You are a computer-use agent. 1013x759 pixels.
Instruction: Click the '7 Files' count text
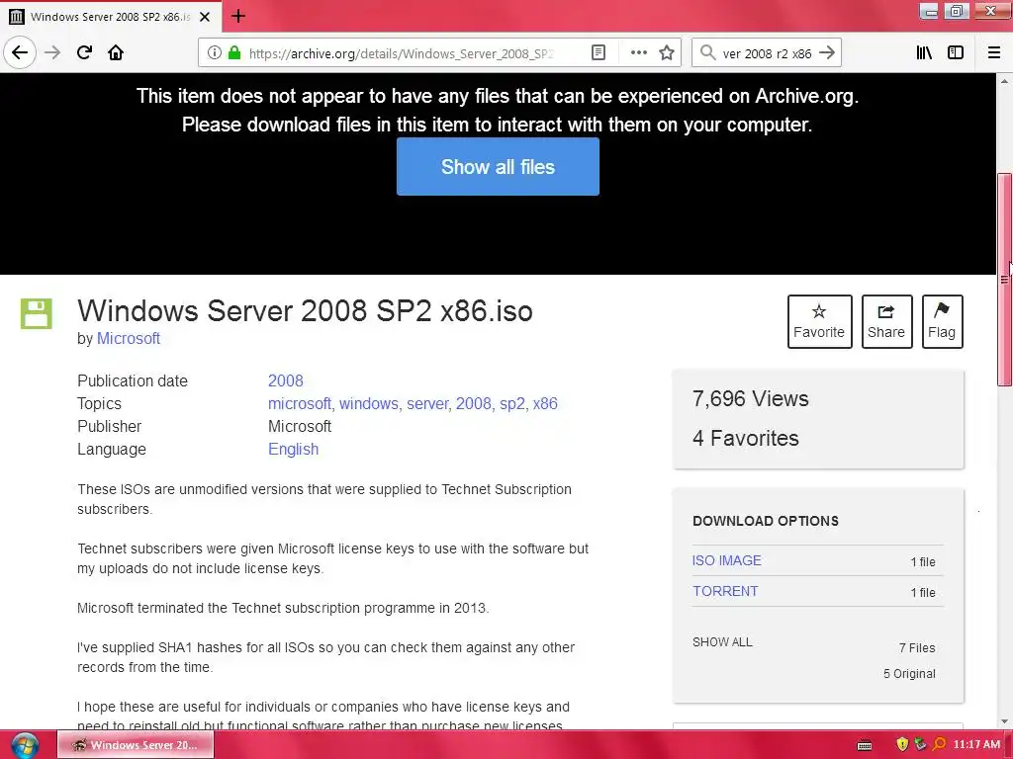[917, 647]
